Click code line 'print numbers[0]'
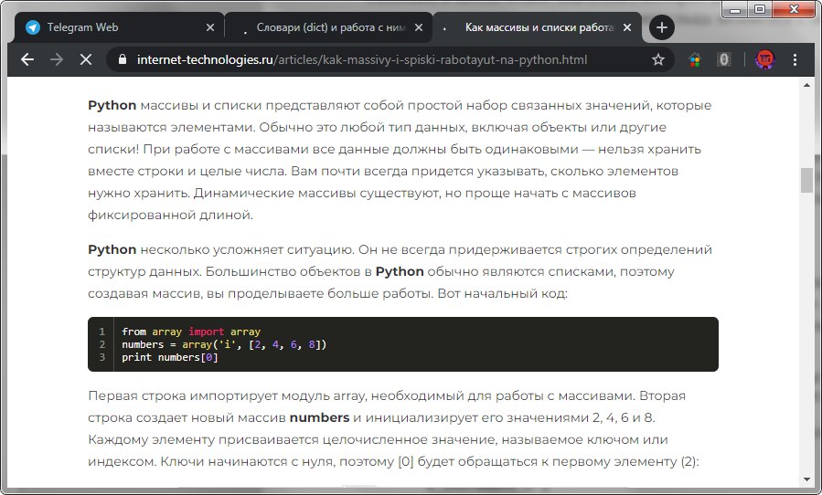Viewport: 822px width, 495px height. point(169,357)
